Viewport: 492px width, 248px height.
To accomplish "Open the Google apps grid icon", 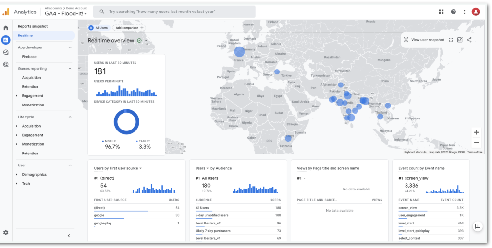I will (x=441, y=12).
